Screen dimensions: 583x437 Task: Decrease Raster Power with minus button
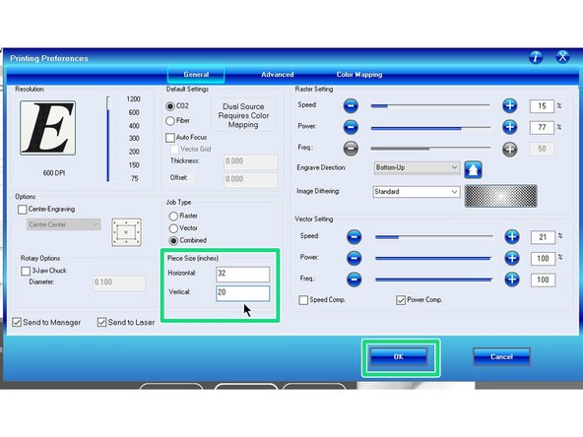pyautogui.click(x=351, y=127)
